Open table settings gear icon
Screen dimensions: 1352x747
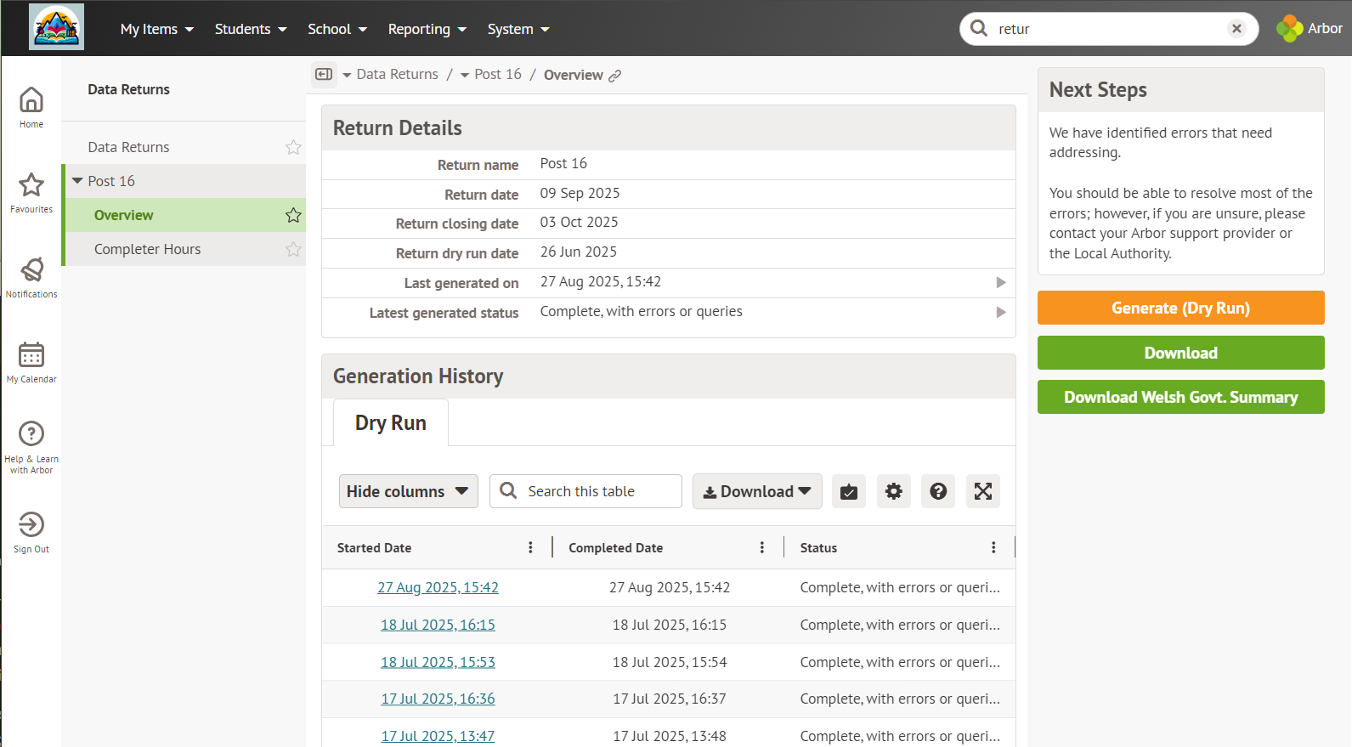tap(893, 491)
